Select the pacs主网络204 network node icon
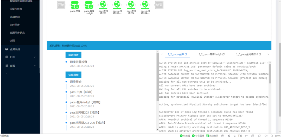This screenshot has width=281, height=137. (131, 5)
